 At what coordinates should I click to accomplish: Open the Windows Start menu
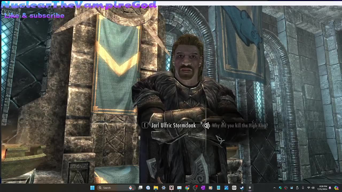[92, 188]
